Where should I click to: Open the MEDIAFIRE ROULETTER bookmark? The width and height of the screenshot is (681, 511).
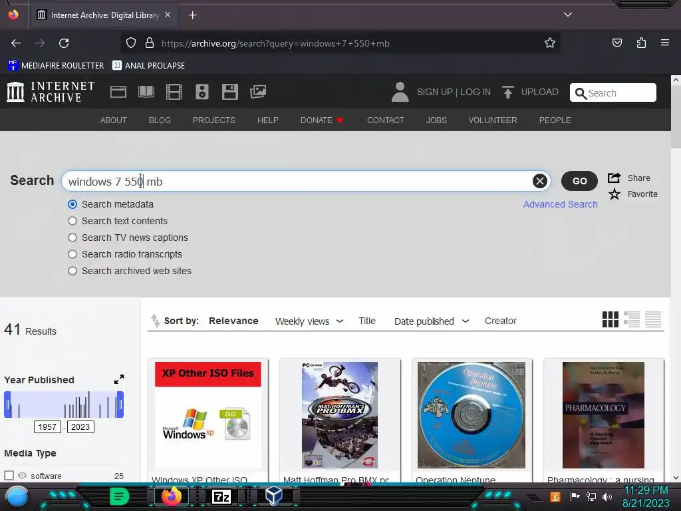click(x=56, y=66)
